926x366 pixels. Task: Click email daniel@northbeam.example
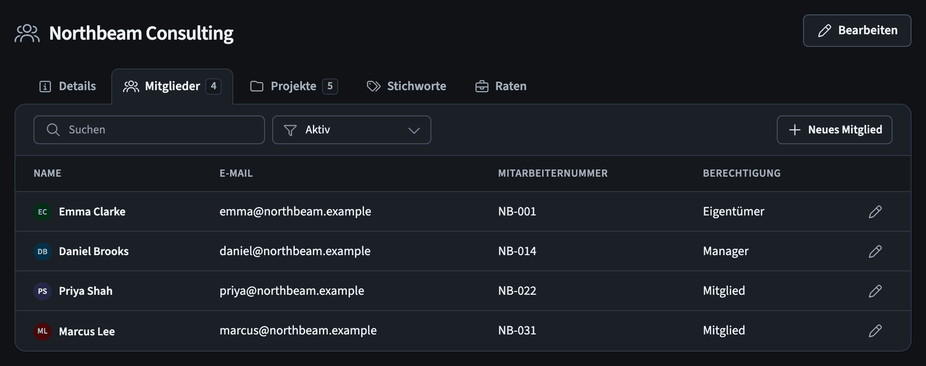pos(295,251)
